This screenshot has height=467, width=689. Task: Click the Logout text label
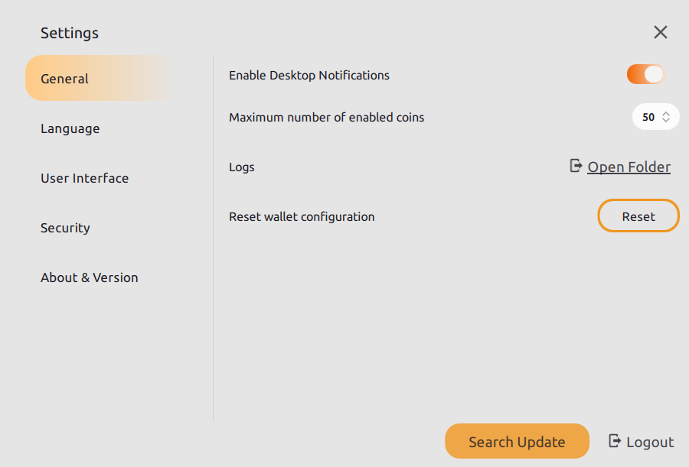[x=650, y=442]
